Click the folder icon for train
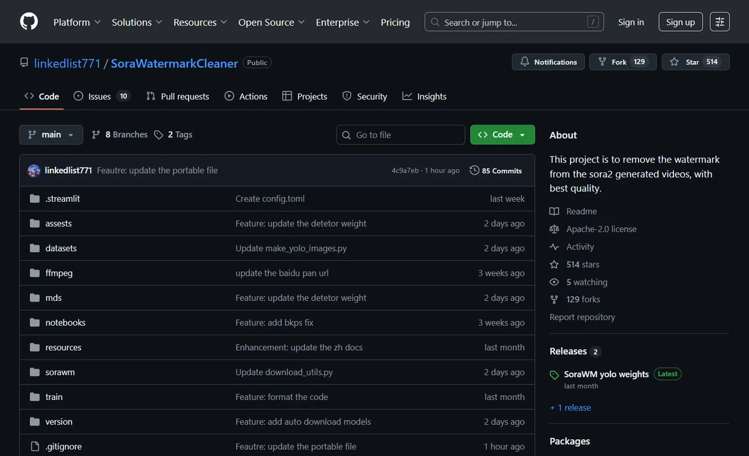The width and height of the screenshot is (749, 456). pyautogui.click(x=35, y=397)
